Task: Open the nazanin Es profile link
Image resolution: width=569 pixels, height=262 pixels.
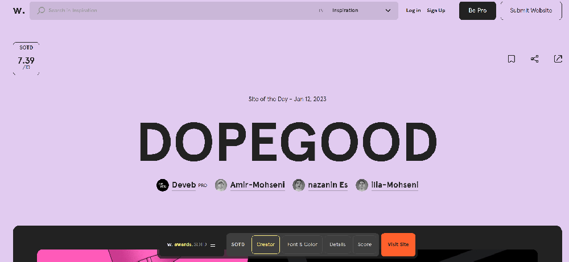Action: (x=328, y=185)
